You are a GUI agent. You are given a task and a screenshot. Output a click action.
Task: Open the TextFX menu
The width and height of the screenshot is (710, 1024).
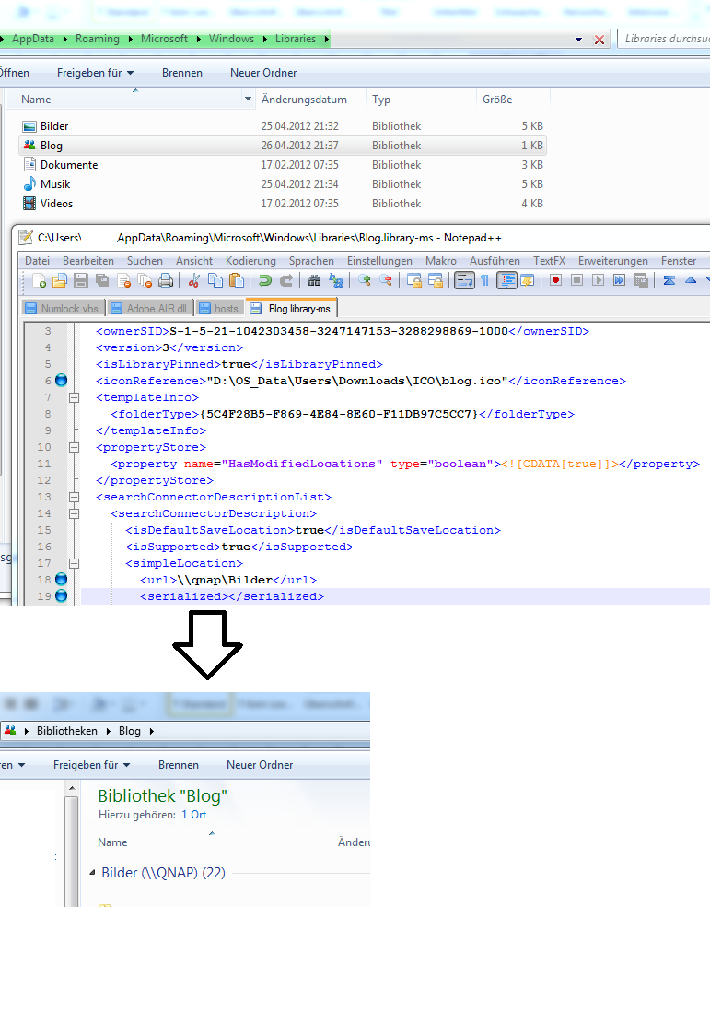550,261
